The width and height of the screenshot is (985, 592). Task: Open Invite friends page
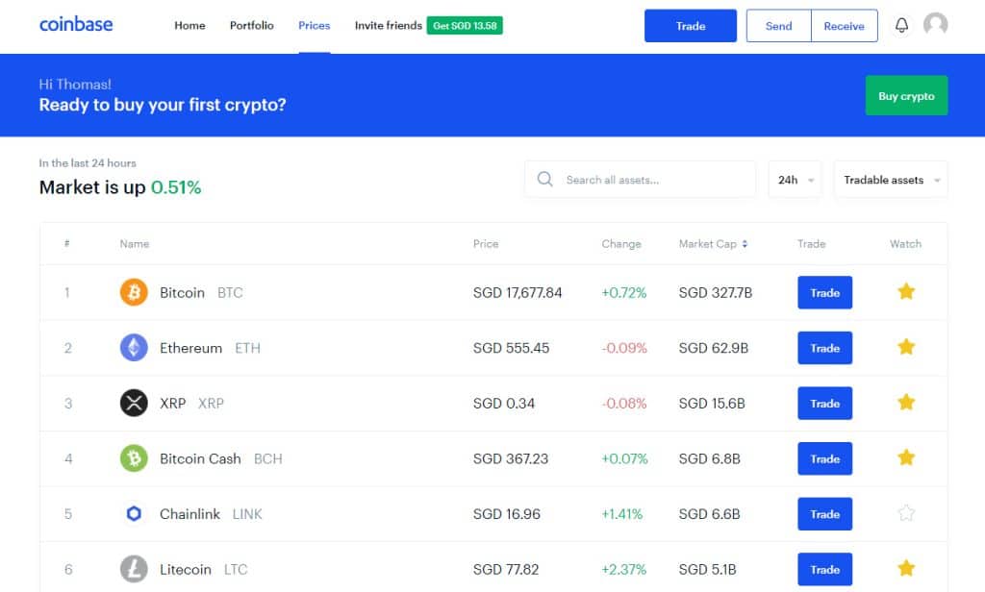[389, 26]
